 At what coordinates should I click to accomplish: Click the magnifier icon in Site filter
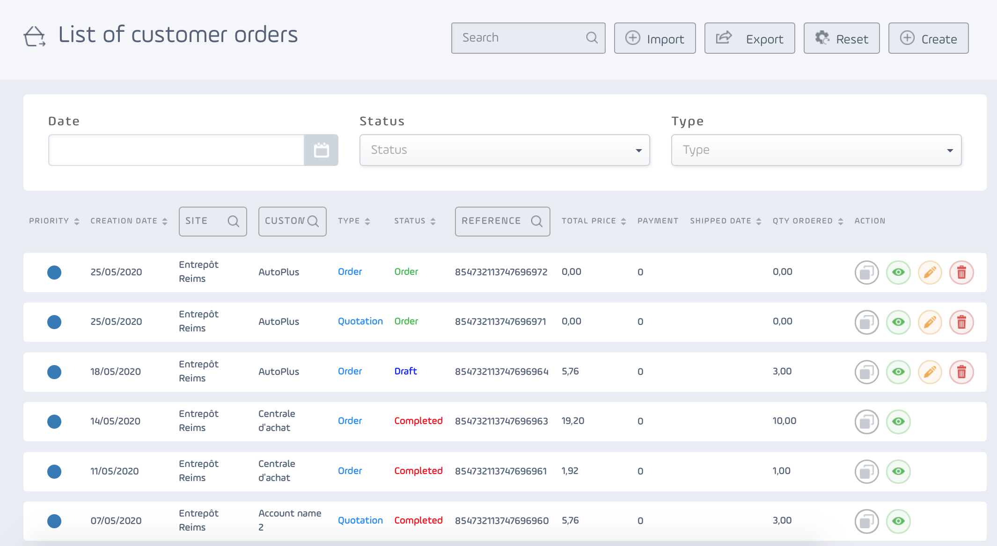[x=233, y=221]
